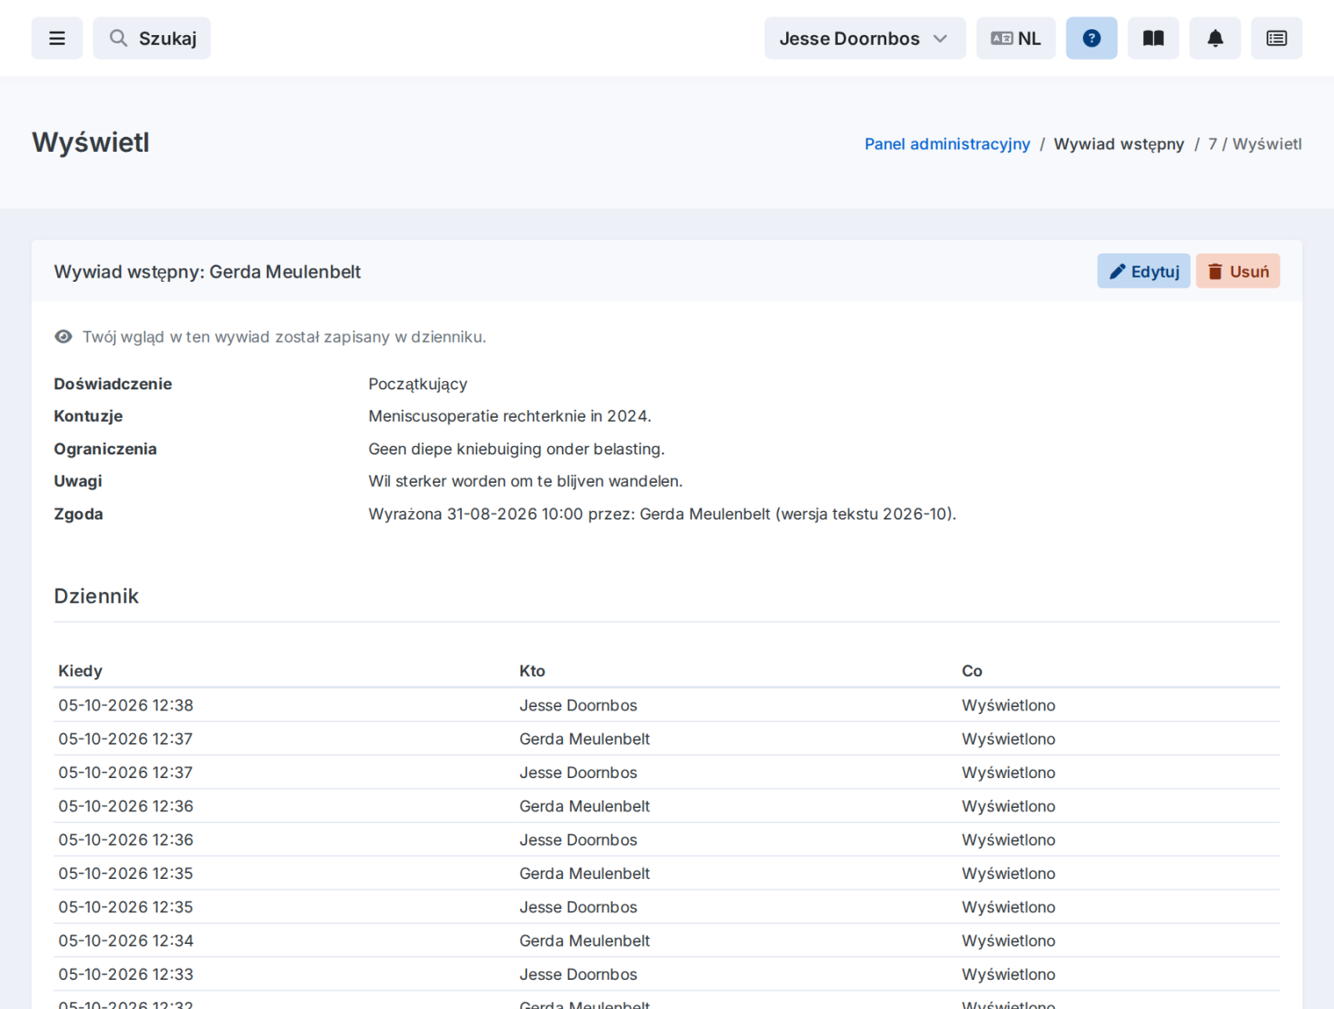This screenshot has height=1009, width=1334.
Task: Go to Panel administracyjny breadcrumb
Action: 947,144
